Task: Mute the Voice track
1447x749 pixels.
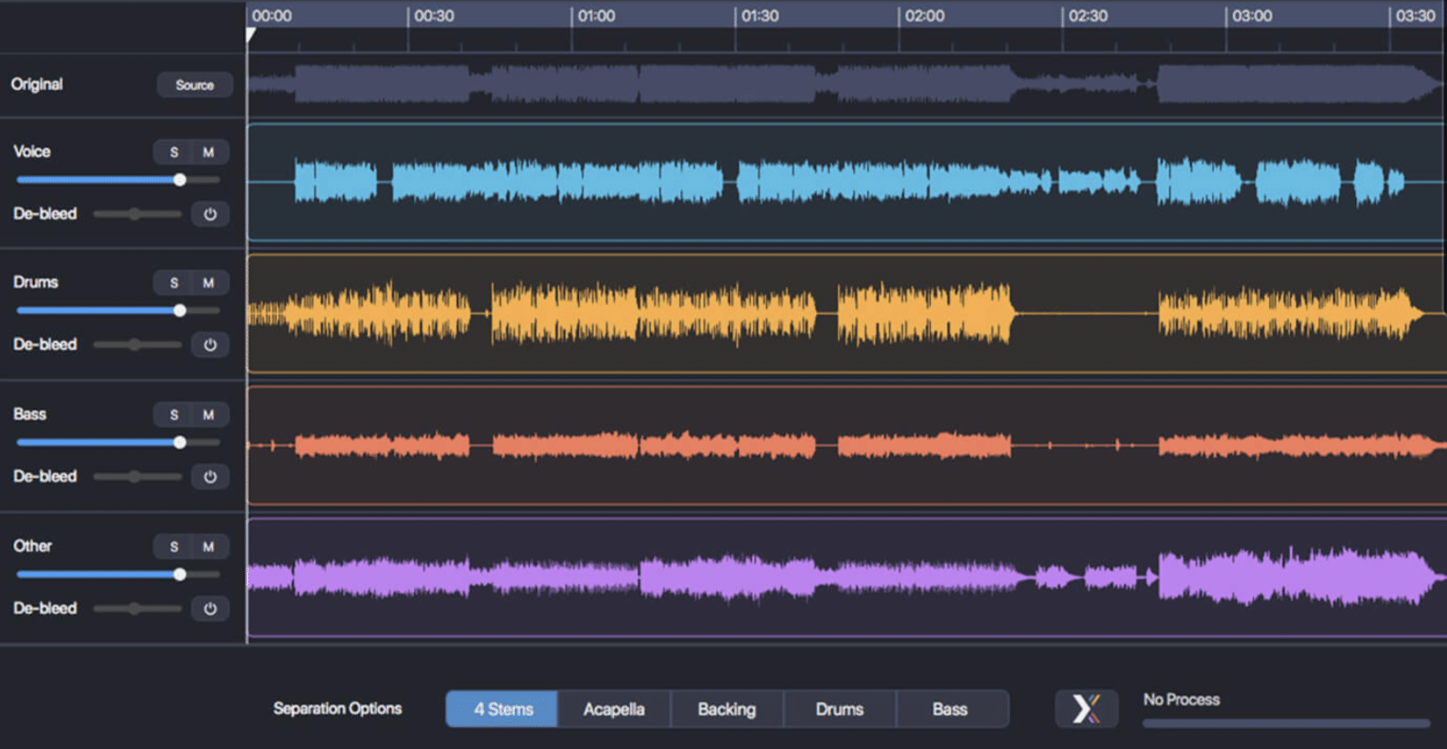Action: (208, 152)
